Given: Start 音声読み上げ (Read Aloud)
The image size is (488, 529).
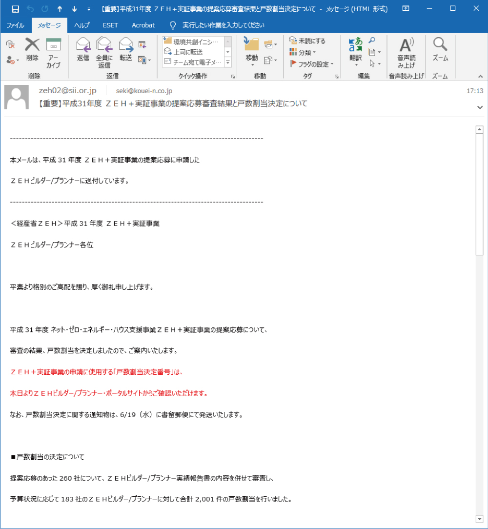Looking at the screenshot, I should tap(407, 51).
